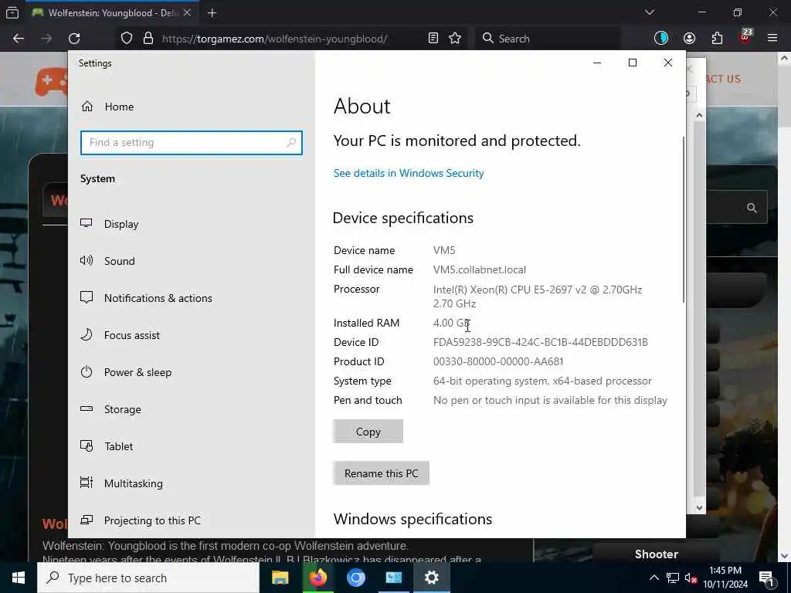Reload the page in Firefox
Screen dimensions: 791x593
[74, 39]
